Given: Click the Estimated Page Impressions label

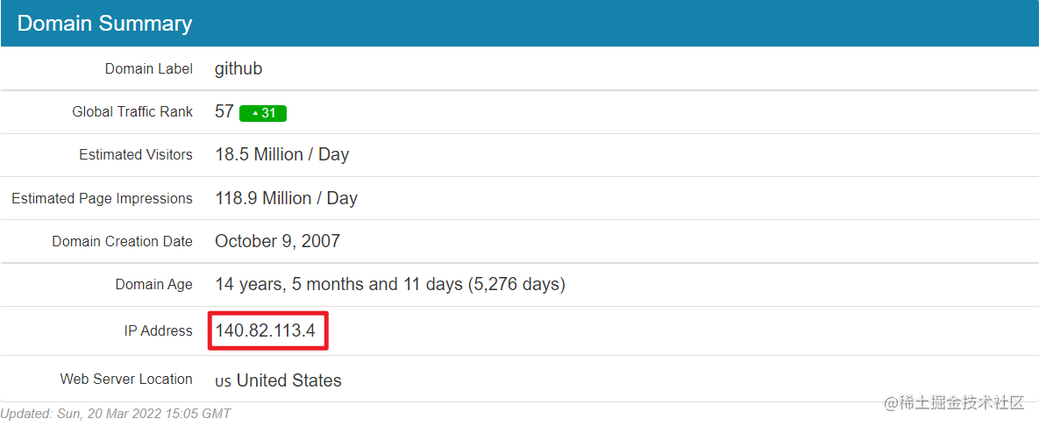Looking at the screenshot, I should click(x=102, y=198).
